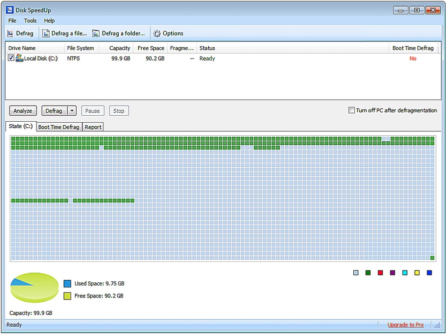Open the File menu
Screen dimensions: 447x334
(x=12, y=21)
